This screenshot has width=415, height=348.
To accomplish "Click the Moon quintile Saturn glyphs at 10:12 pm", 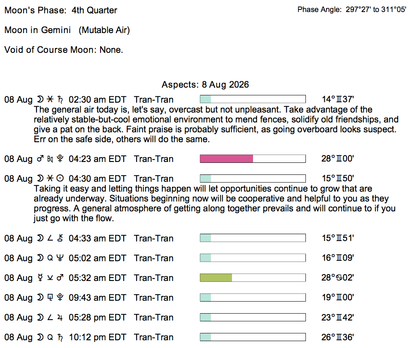I will pos(50,337).
